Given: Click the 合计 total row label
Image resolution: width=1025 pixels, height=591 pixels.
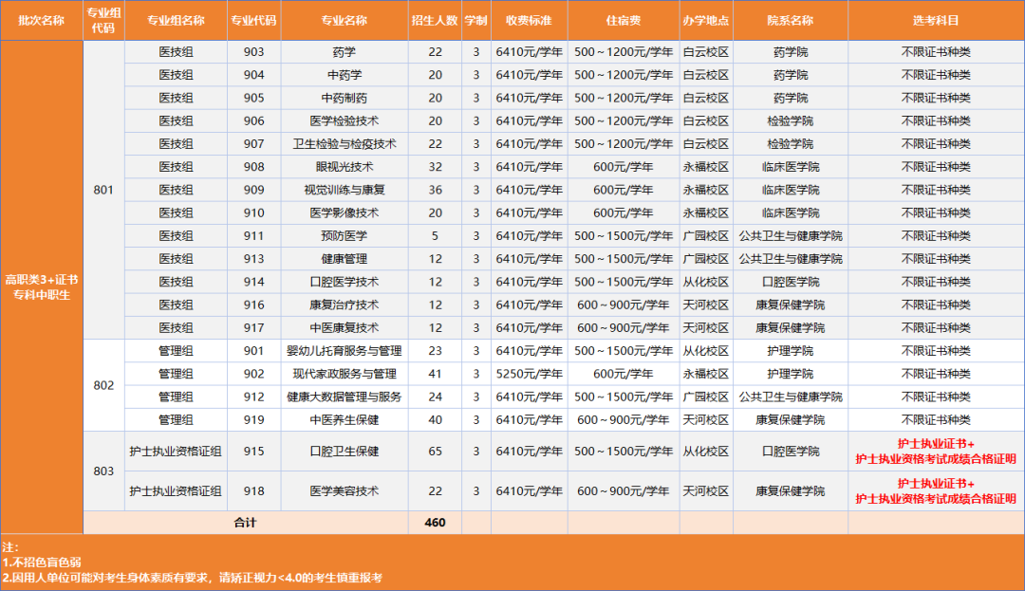Looking at the screenshot, I should coord(245,523).
